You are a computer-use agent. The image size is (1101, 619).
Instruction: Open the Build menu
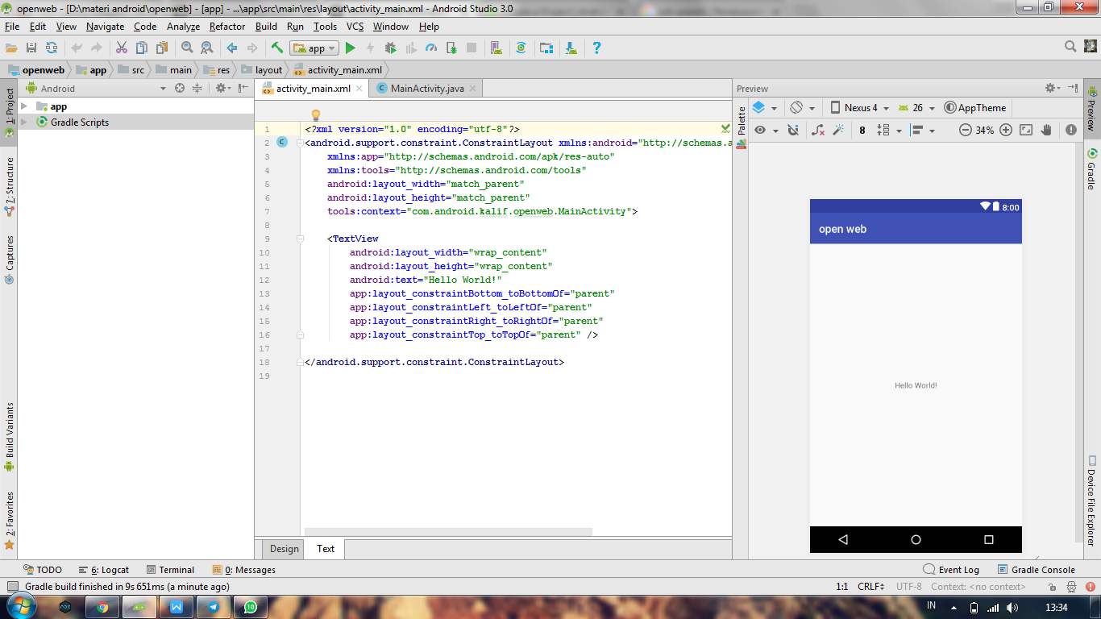click(266, 27)
